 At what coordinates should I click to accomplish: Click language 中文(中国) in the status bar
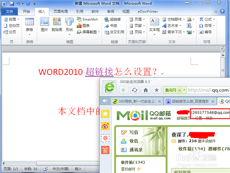coord(61,169)
